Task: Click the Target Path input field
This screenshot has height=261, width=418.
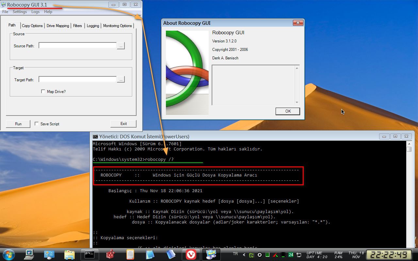Action: pos(78,79)
